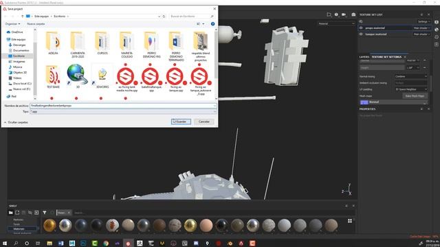
Task: Click the Substance Painter taskbar icon
Action: (x=129, y=244)
